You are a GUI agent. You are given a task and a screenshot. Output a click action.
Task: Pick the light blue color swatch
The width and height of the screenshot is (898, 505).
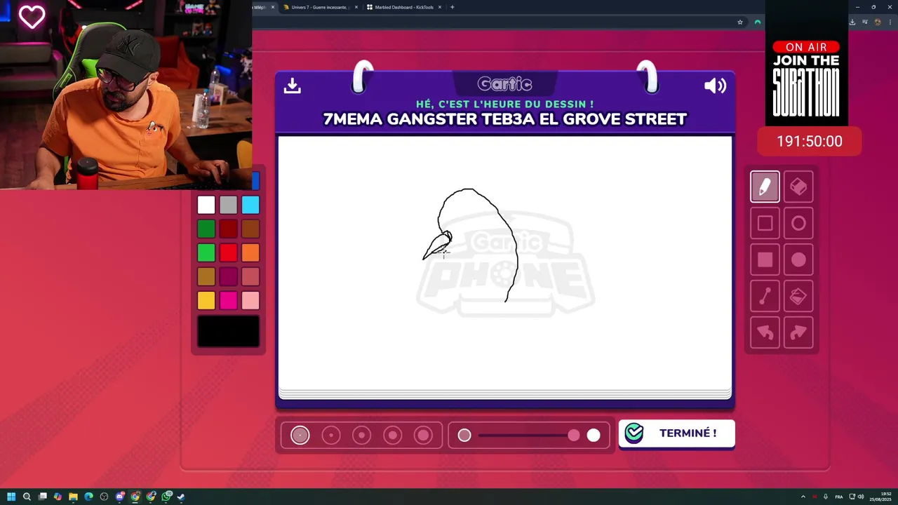[x=250, y=205]
